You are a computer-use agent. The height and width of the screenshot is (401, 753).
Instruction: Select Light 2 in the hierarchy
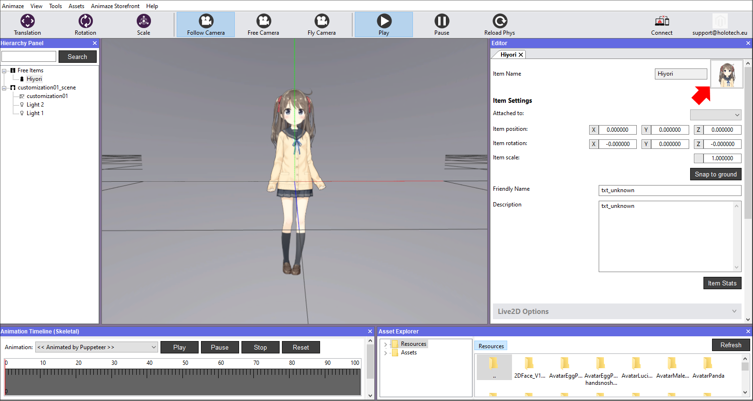[x=35, y=105]
